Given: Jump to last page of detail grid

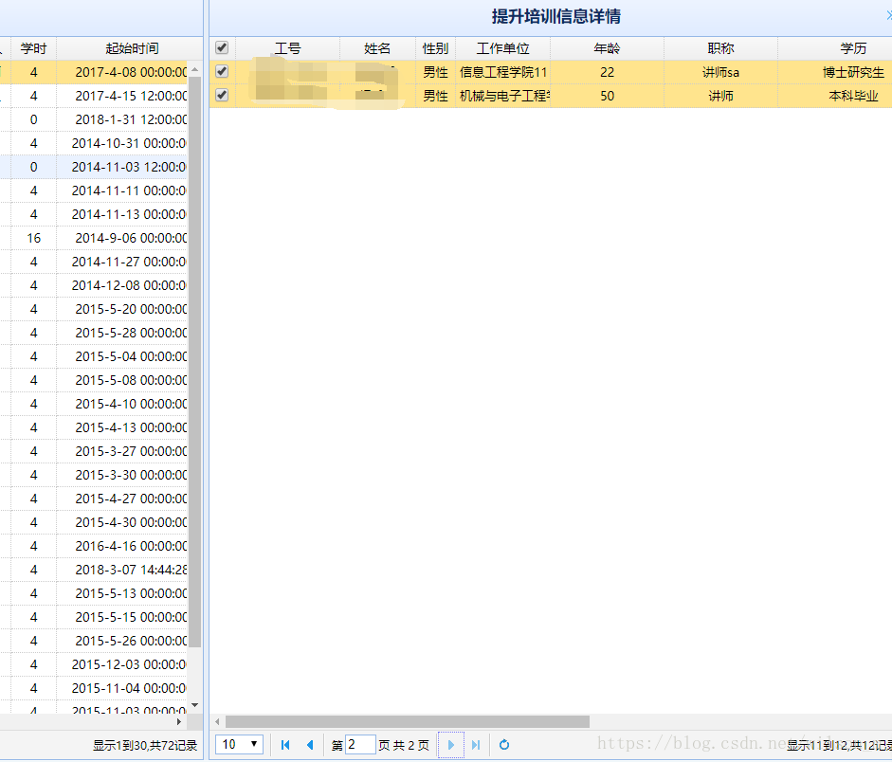Looking at the screenshot, I should click(476, 745).
